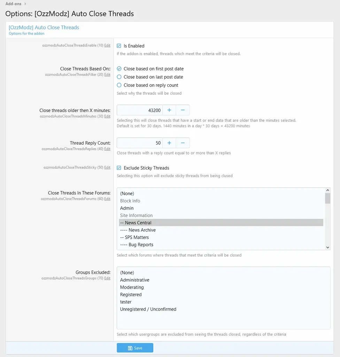Select Close based on last post date
340x357 pixels.
(119, 77)
